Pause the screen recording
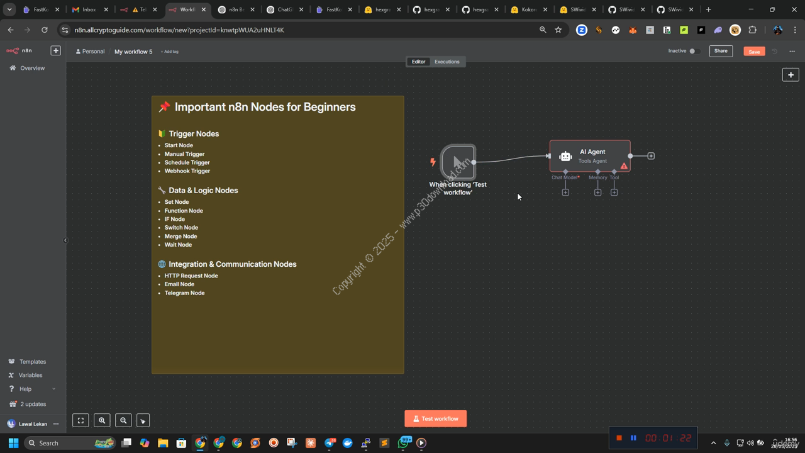 coord(633,438)
